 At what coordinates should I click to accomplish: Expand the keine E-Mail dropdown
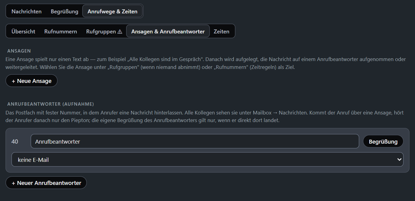(207, 160)
